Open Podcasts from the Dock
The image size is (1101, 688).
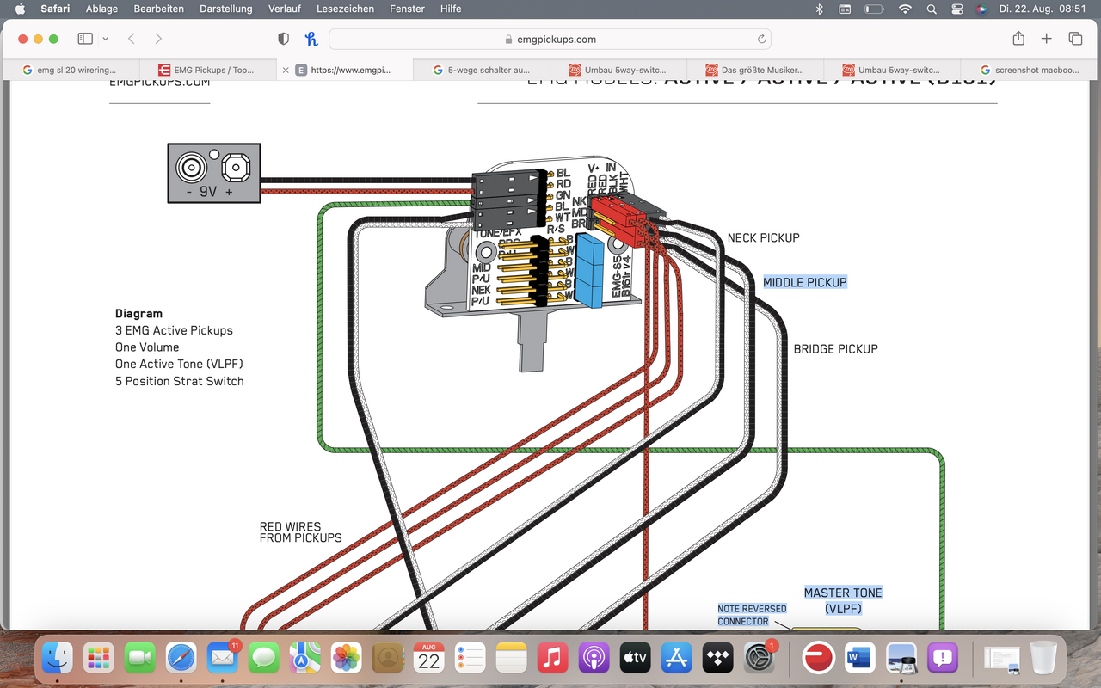coord(594,658)
